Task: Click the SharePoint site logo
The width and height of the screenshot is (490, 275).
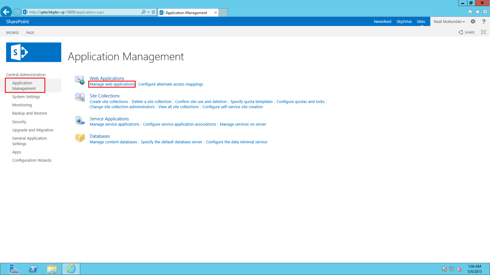Action: 33,52
